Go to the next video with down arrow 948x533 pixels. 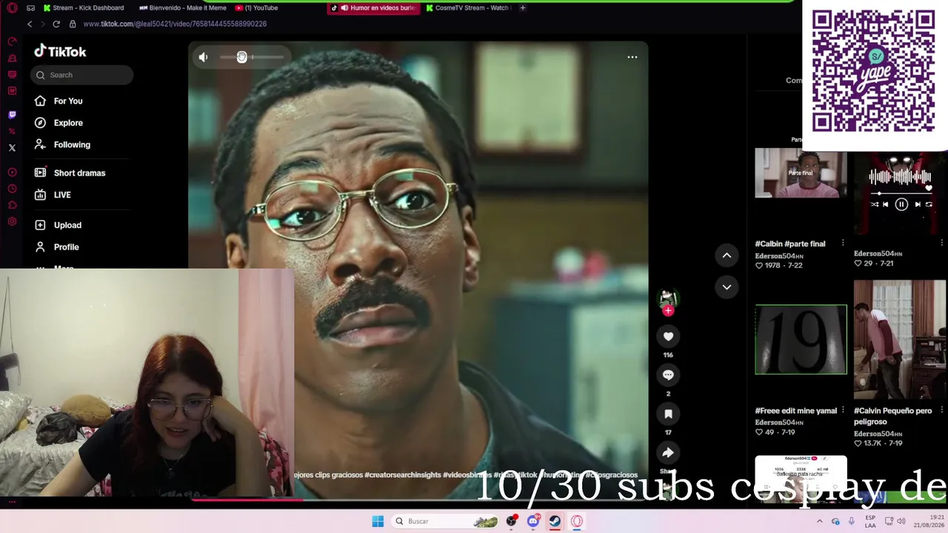tap(727, 287)
